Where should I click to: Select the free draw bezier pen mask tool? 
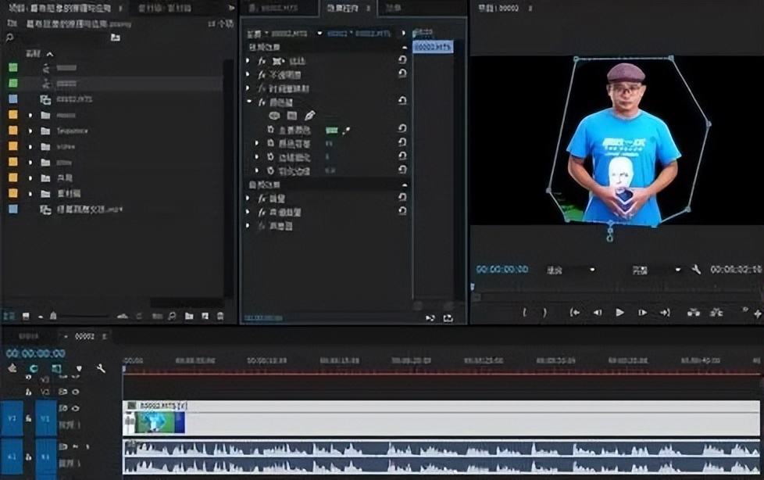[309, 115]
